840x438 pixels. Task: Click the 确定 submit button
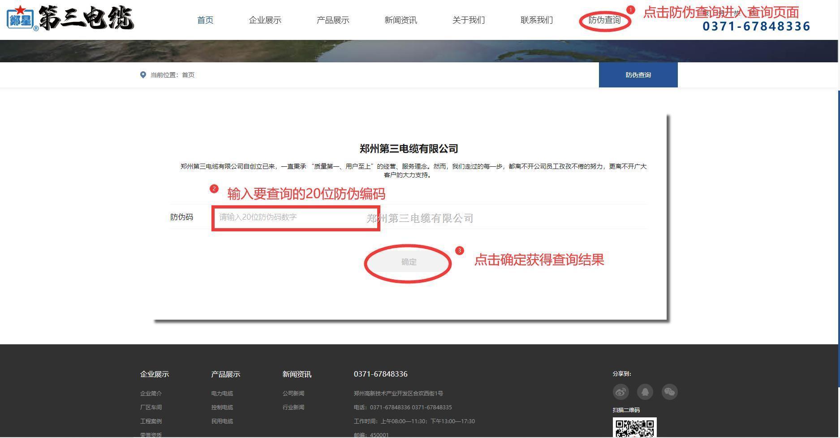409,262
